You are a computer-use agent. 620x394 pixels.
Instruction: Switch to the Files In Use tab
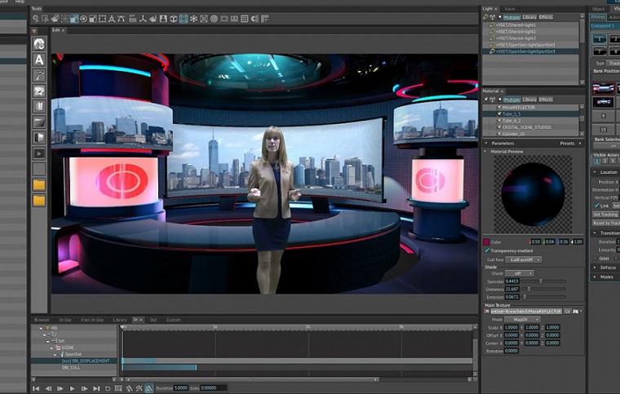(x=91, y=320)
